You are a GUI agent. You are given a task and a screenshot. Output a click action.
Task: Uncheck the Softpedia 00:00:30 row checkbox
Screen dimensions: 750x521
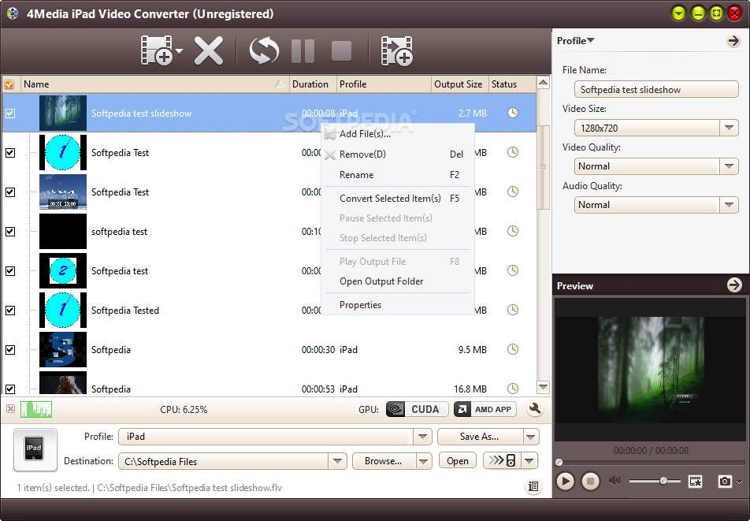pyautogui.click(x=10, y=350)
